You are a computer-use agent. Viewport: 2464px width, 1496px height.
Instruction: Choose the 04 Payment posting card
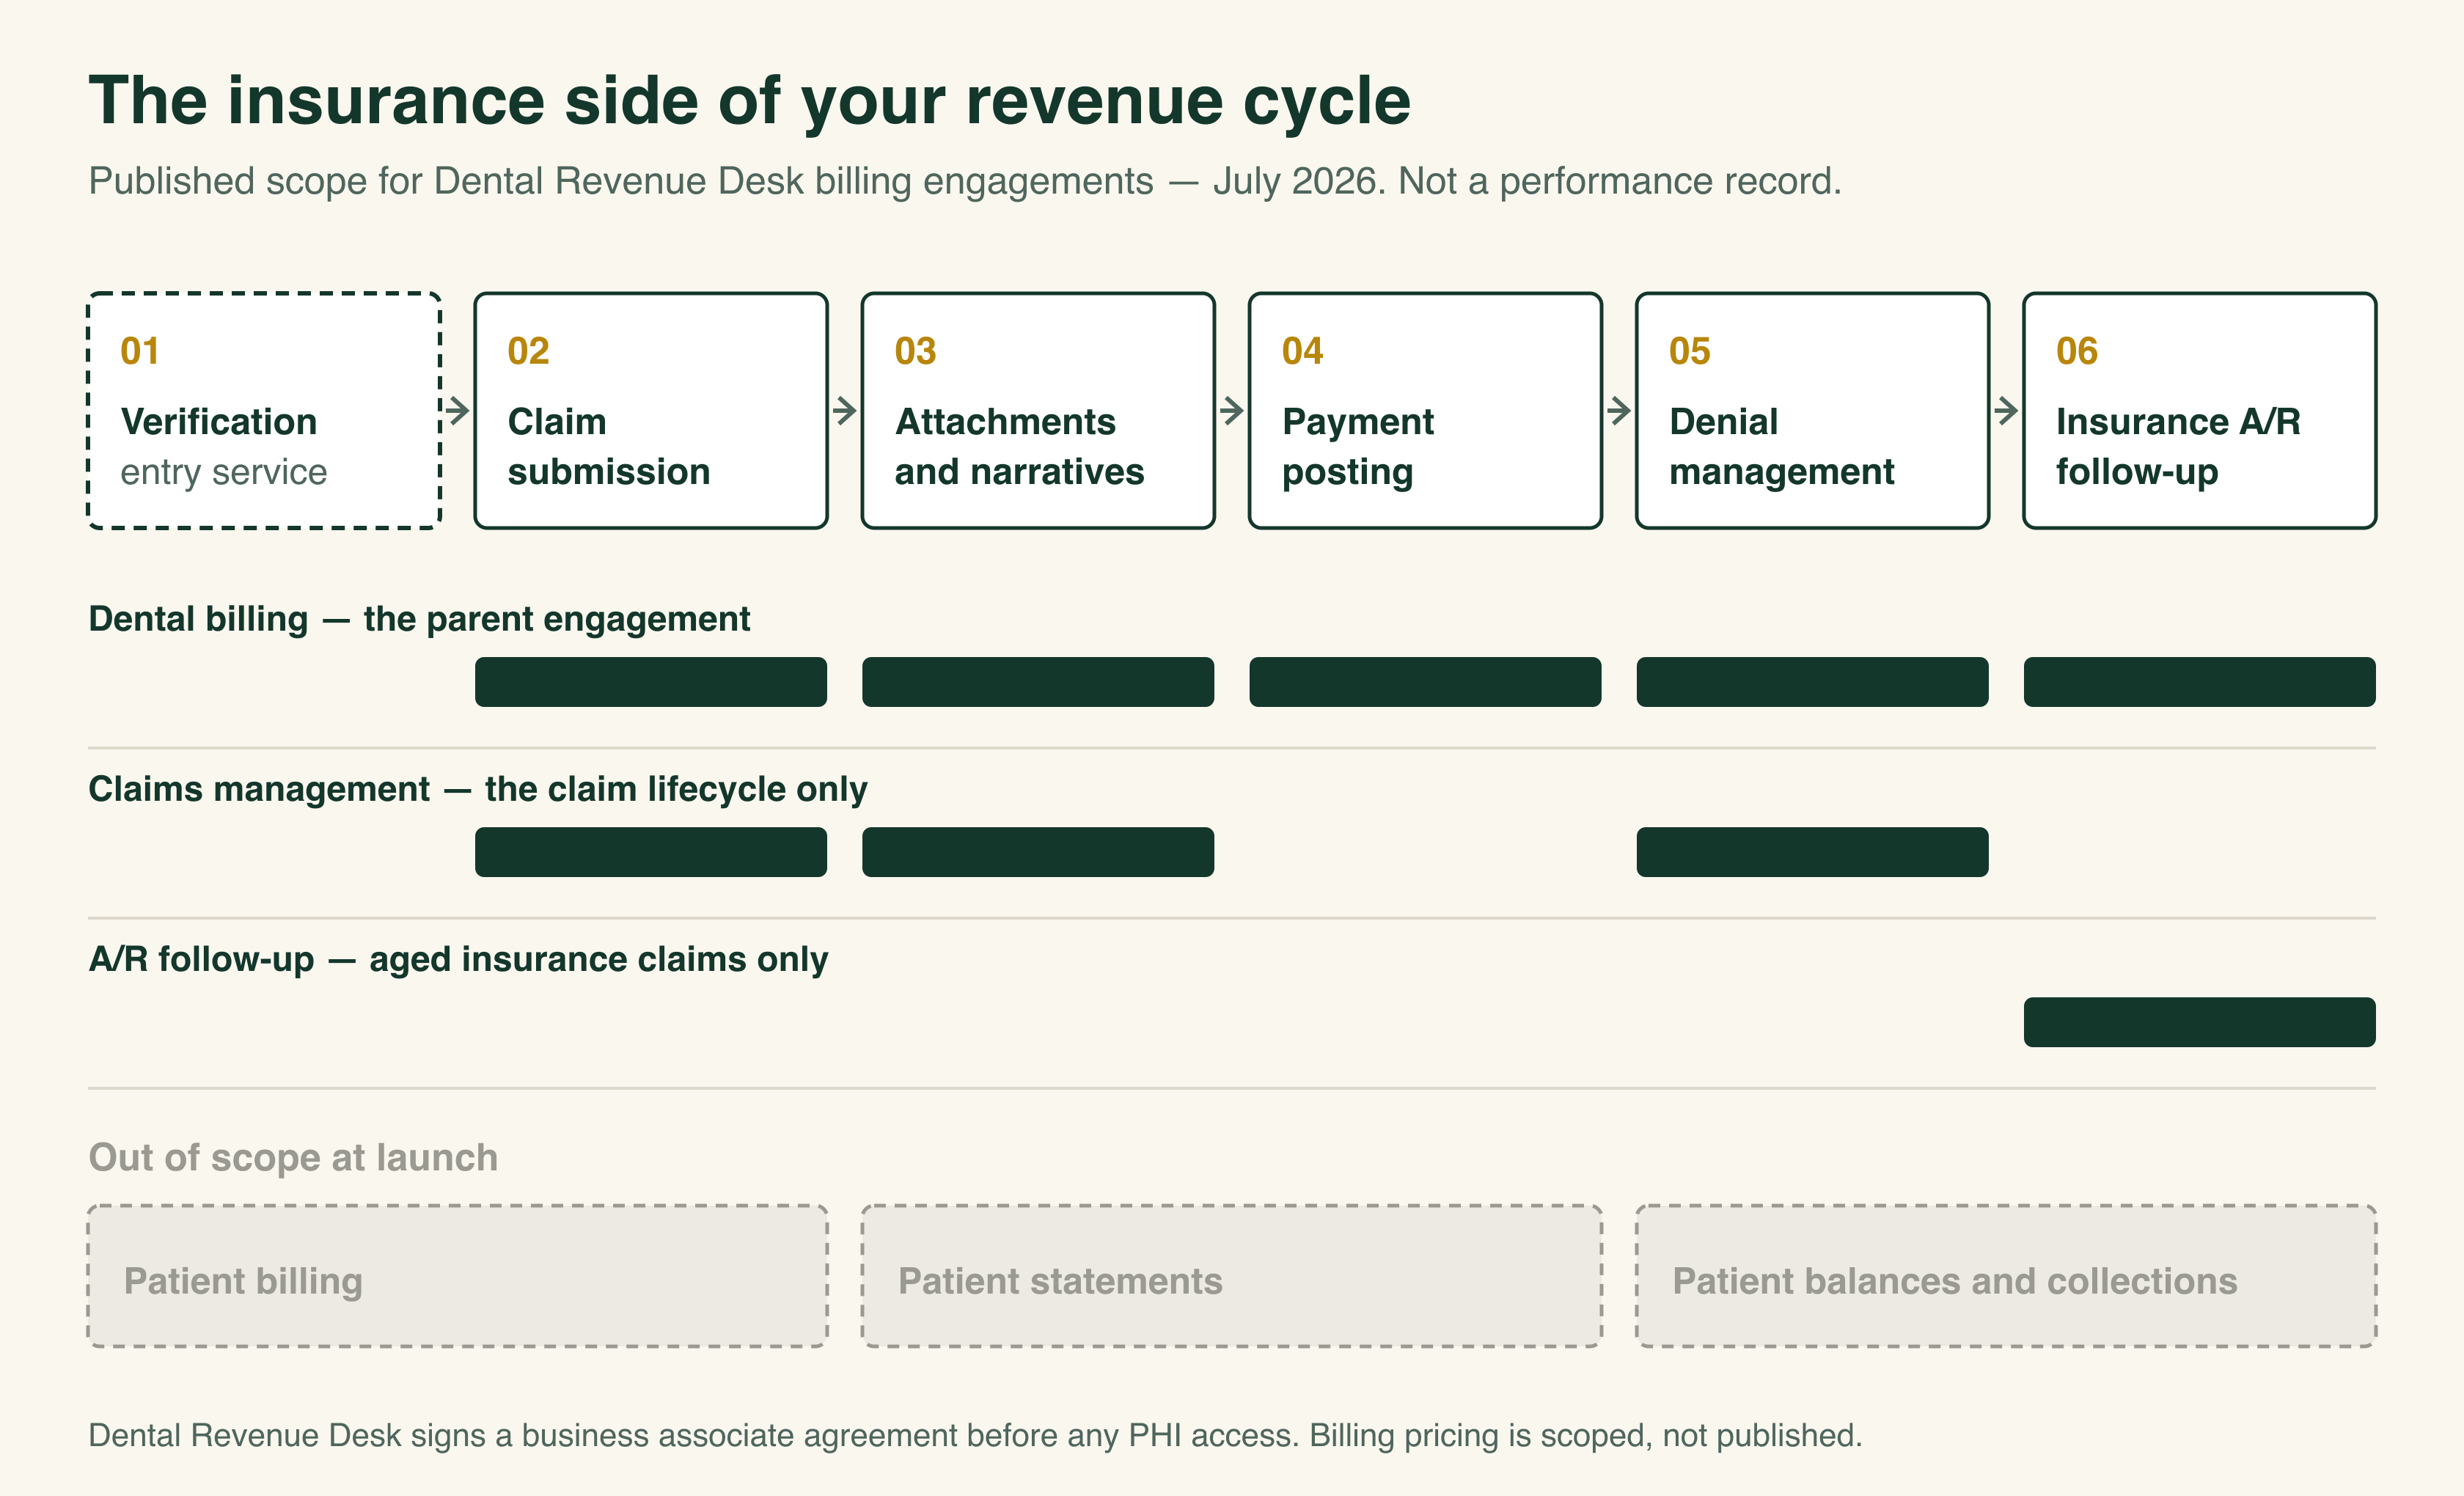click(1425, 410)
